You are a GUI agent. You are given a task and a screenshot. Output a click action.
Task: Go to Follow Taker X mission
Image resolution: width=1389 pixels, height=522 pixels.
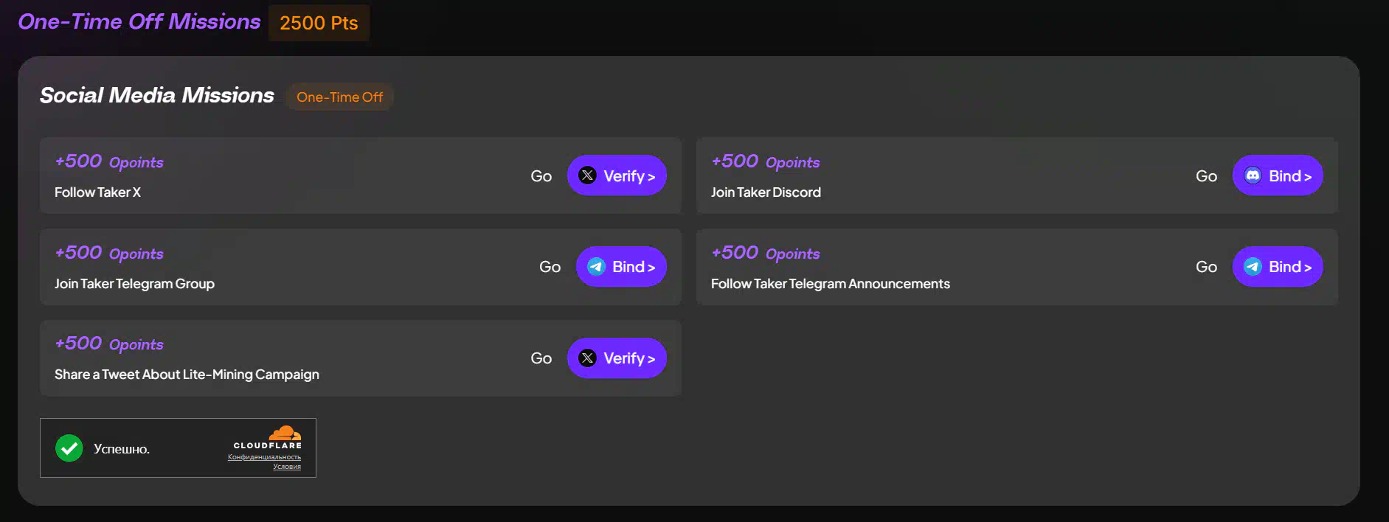point(541,176)
